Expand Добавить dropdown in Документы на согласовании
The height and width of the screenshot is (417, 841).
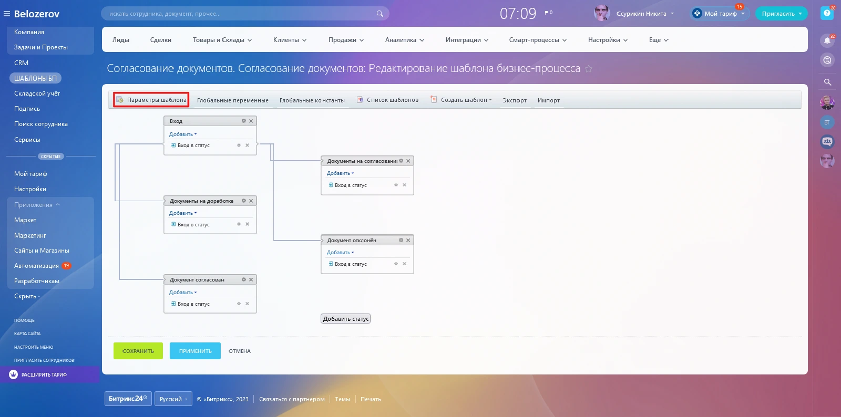point(340,173)
